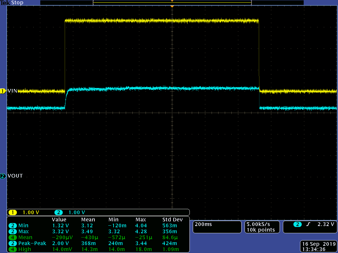Click the High measurement label

point(25,249)
